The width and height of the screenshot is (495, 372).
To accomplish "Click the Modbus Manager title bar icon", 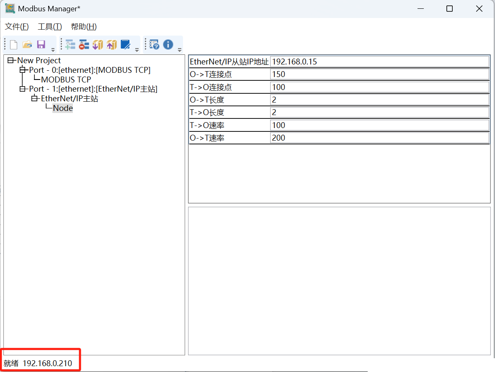I will tap(10, 8).
